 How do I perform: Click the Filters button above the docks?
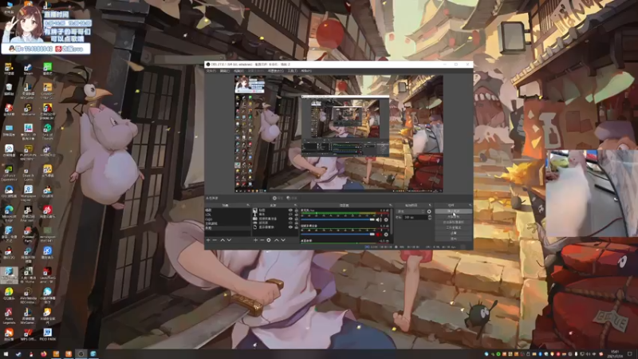tap(292, 198)
